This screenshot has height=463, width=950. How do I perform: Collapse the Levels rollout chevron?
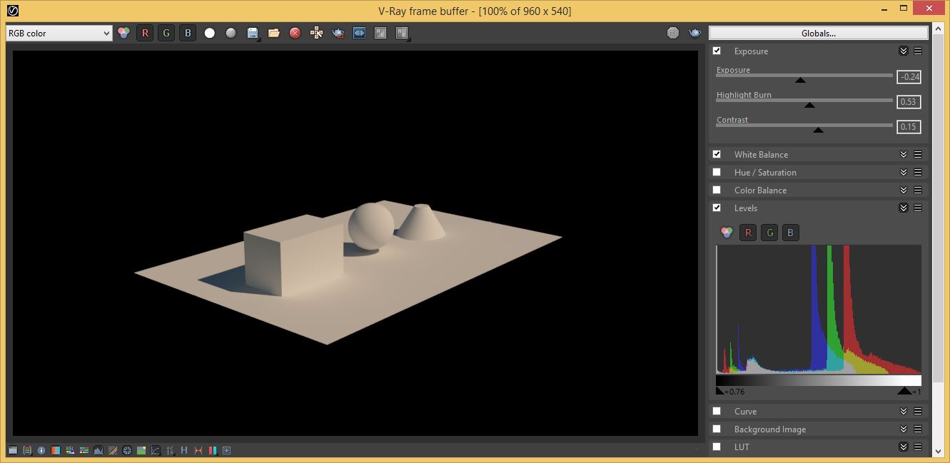coord(904,208)
